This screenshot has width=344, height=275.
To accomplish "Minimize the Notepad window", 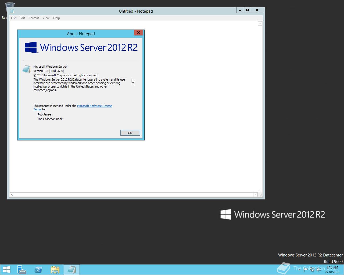I will (240, 10).
